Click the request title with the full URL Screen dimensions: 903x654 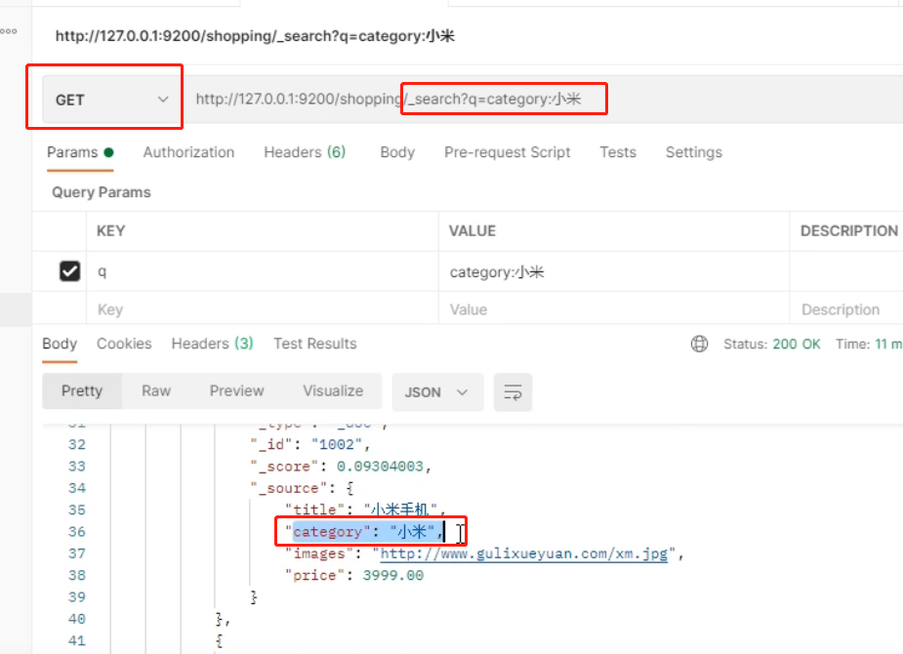[x=255, y=36]
